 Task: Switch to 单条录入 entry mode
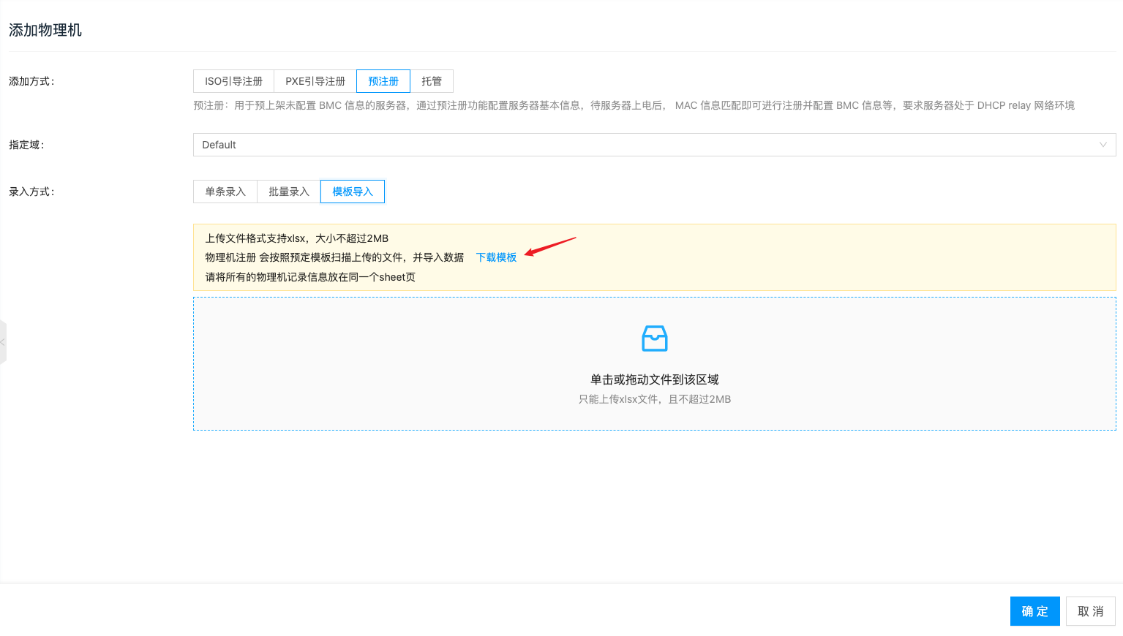point(225,192)
